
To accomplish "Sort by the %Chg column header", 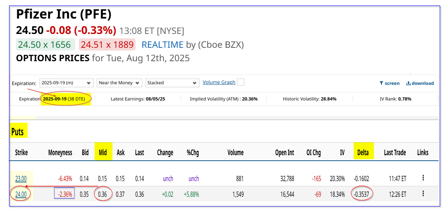I will click(193, 153).
